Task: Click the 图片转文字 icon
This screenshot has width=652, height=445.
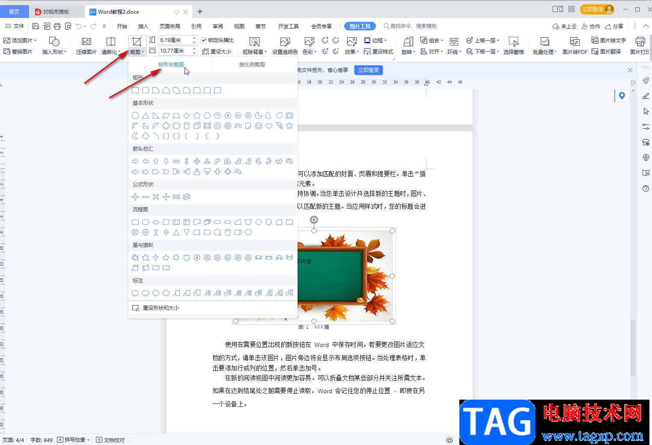Action: 608,40
